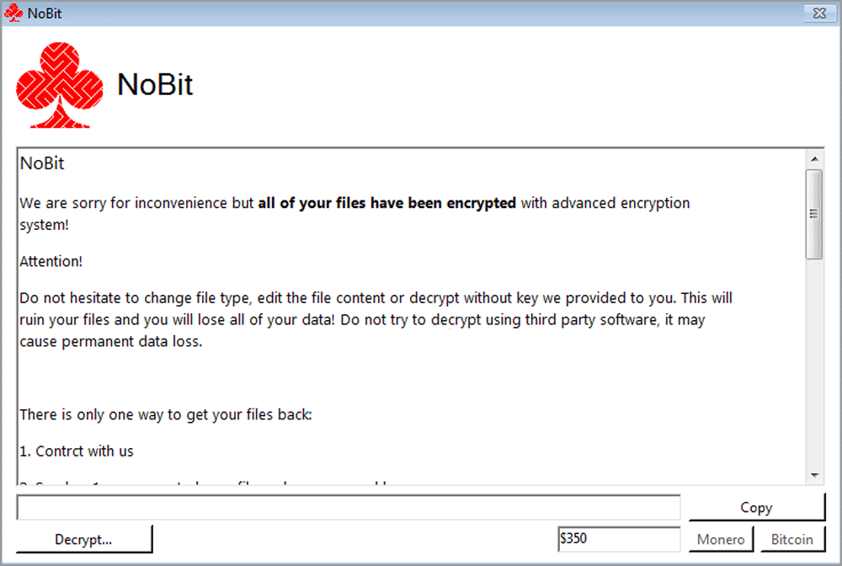The image size is (842, 566).
Task: Select the Bitcoin button
Action: (792, 539)
